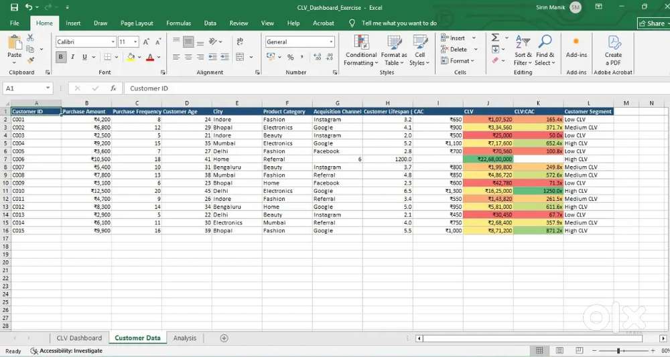Click the Align Left icon
670x357 pixels.
click(x=176, y=57)
